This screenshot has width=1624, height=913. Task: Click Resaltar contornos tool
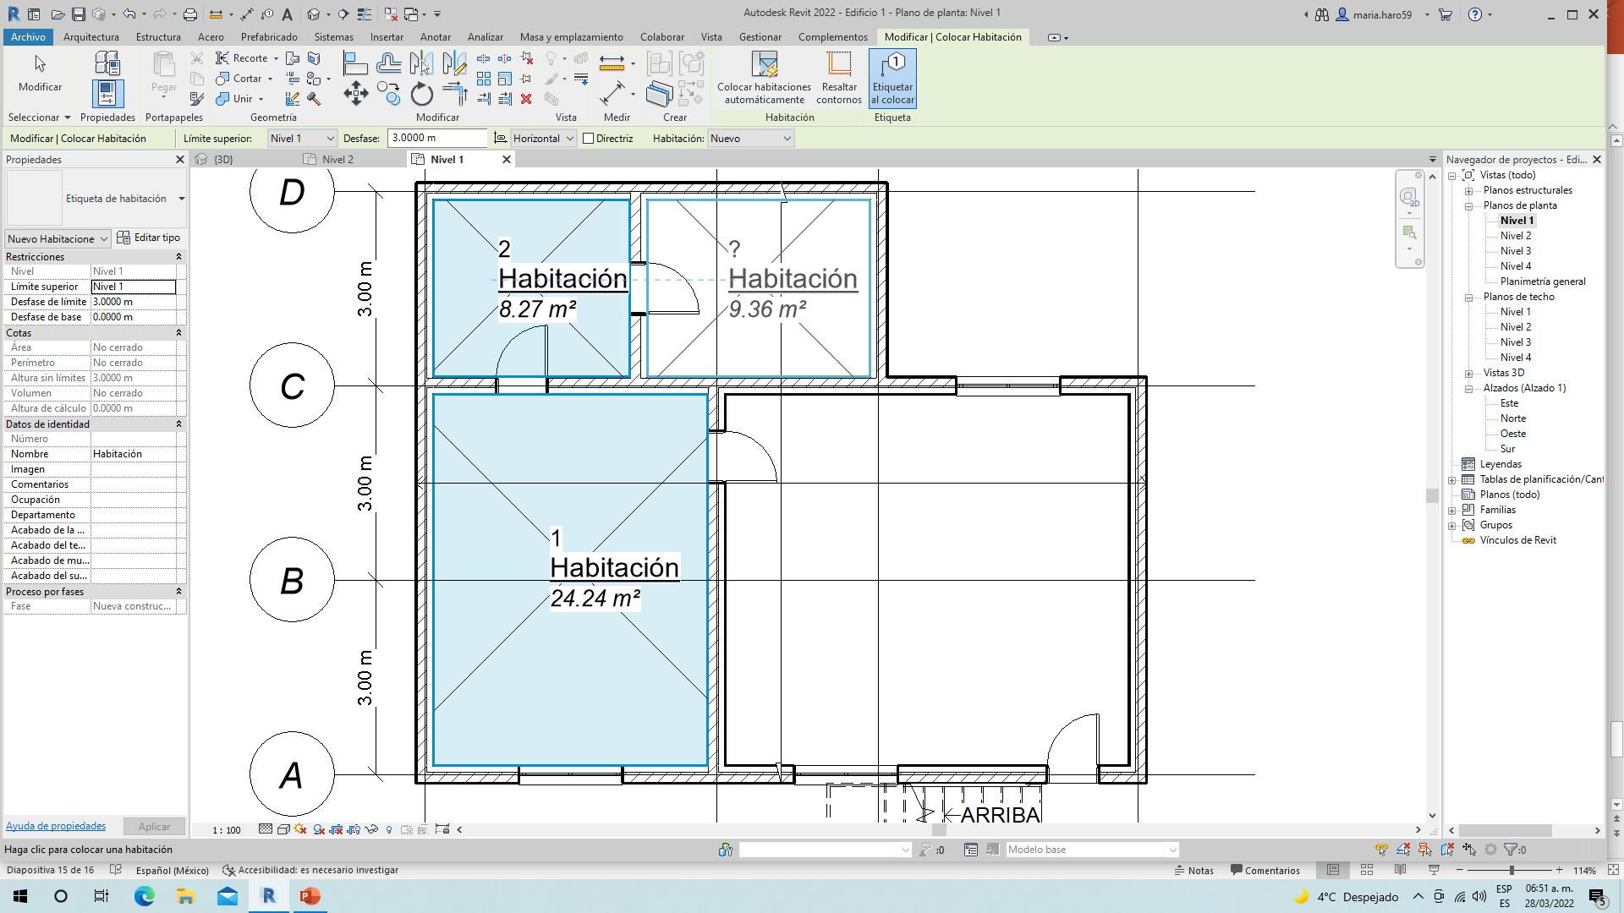(x=838, y=79)
